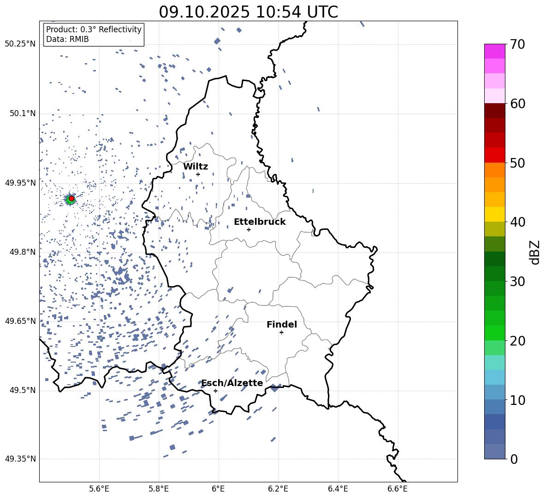The width and height of the screenshot is (546, 498).
Task: Click the Wiltz station cross marker
Action: click(198, 174)
